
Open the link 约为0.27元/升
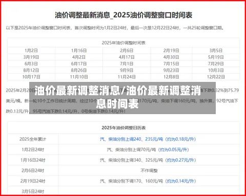point(180,160)
